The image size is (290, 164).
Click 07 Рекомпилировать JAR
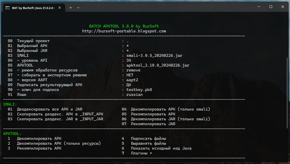tap(149, 124)
